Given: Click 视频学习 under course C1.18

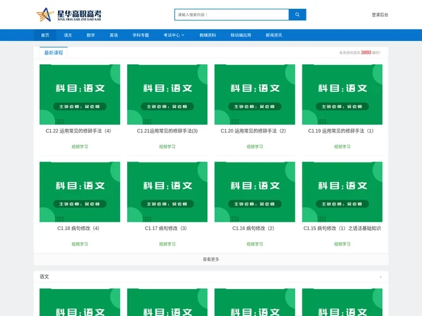Looking at the screenshot, I should tap(80, 244).
